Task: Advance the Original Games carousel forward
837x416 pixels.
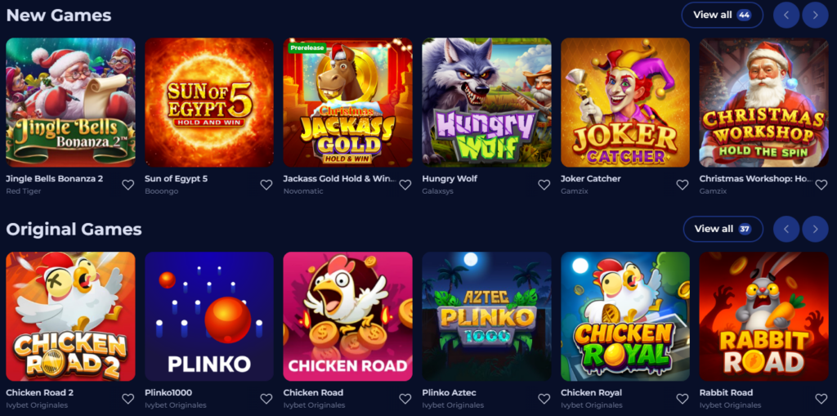Action: tap(815, 229)
